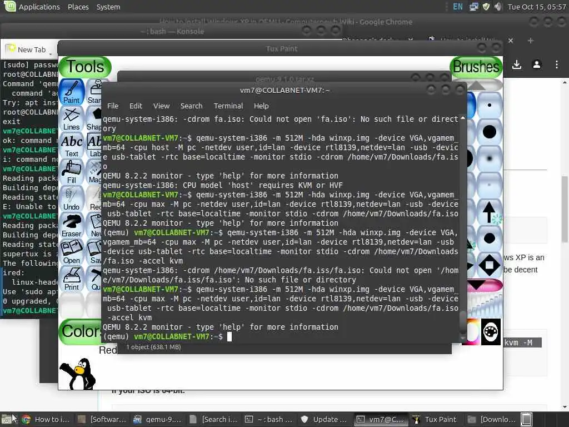The height and width of the screenshot is (427, 569).
Task: Select the Lines tool in Tux Paint
Action: coord(72,119)
